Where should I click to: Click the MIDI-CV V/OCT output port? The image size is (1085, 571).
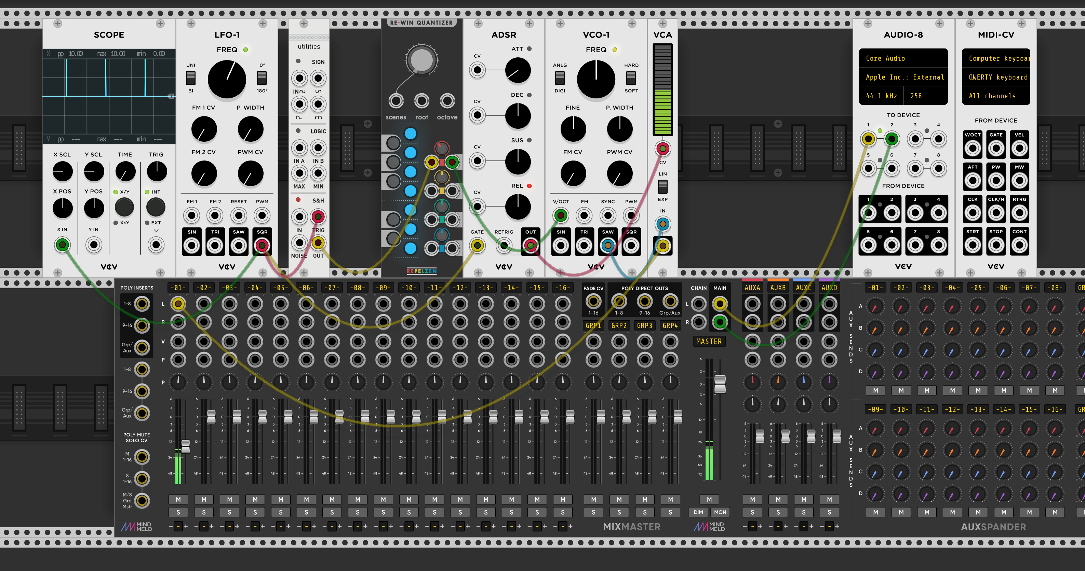pyautogui.click(x=972, y=148)
